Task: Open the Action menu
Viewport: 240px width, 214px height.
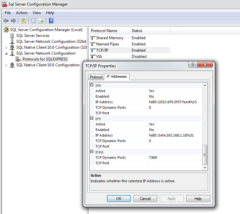Action: 22,13
